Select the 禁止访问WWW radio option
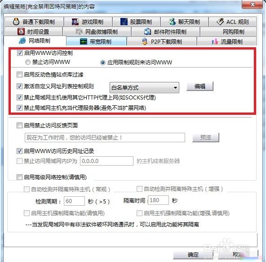The height and width of the screenshot is (262, 266). [28, 62]
